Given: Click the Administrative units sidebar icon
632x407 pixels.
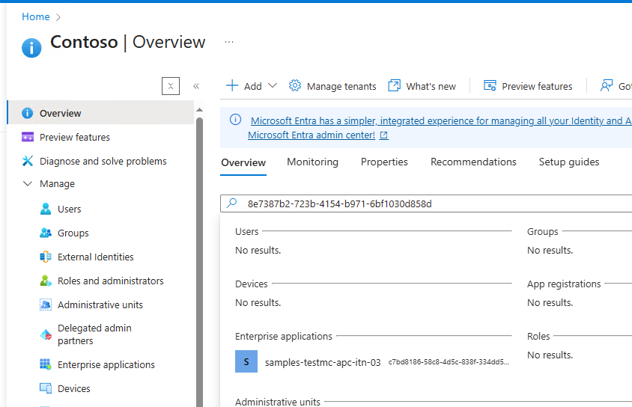Looking at the screenshot, I should coord(46,305).
